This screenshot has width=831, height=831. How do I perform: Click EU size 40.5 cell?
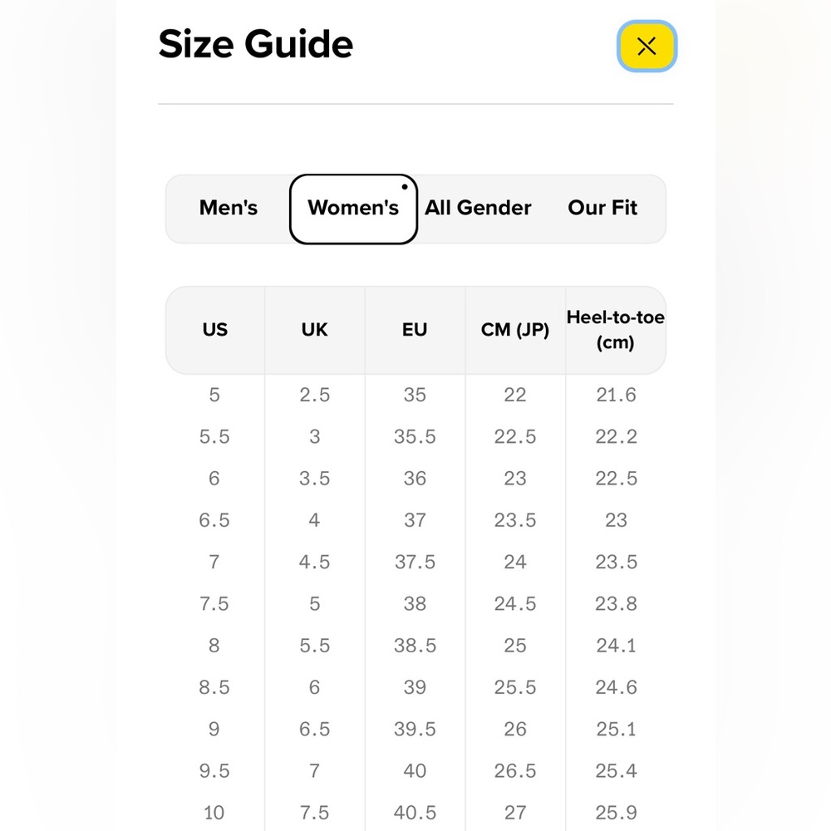click(x=415, y=813)
